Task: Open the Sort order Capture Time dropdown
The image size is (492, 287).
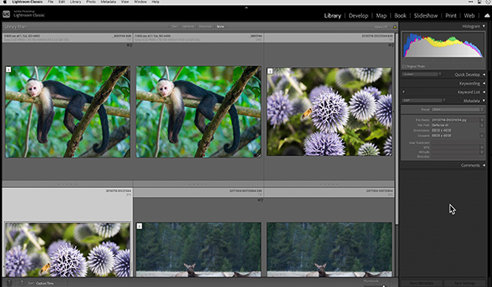Action: [45, 283]
